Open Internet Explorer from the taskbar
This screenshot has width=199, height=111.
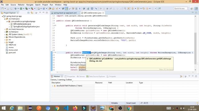click(x=12, y=108)
